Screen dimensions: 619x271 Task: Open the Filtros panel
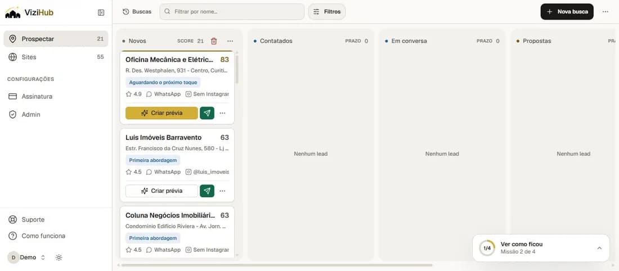tap(327, 12)
